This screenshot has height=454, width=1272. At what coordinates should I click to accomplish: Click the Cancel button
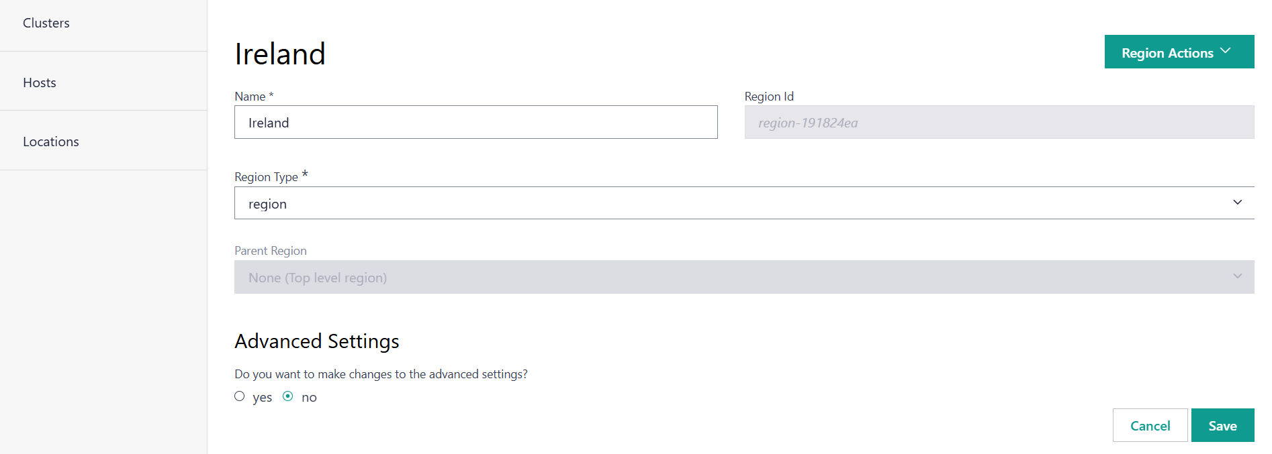(x=1150, y=426)
